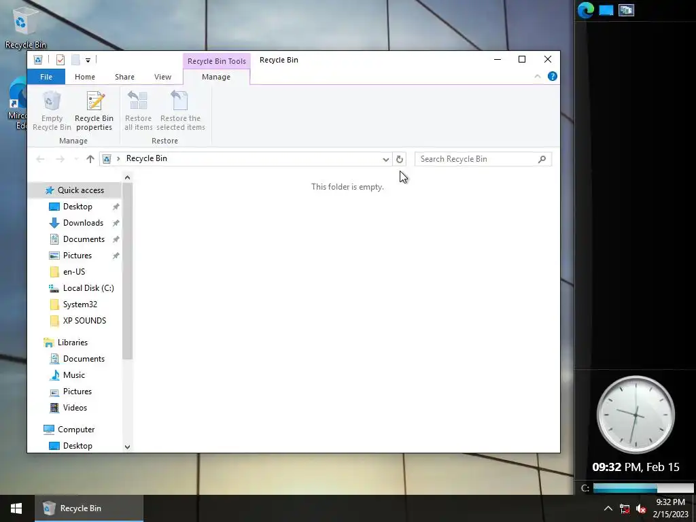Open Downloads in navigation pane
696x522 pixels.
click(x=83, y=223)
